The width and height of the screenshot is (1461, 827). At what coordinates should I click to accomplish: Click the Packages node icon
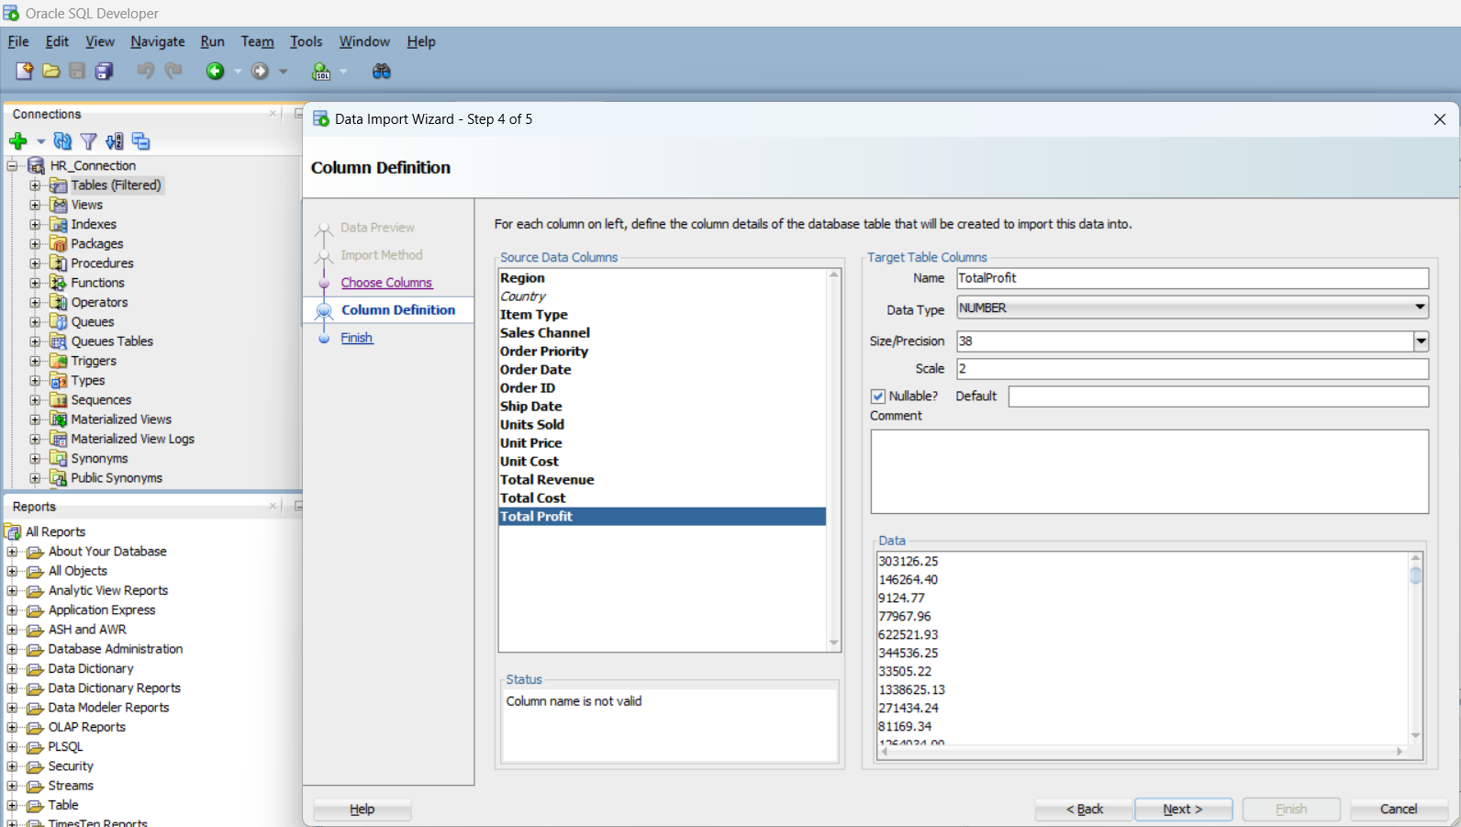(59, 243)
